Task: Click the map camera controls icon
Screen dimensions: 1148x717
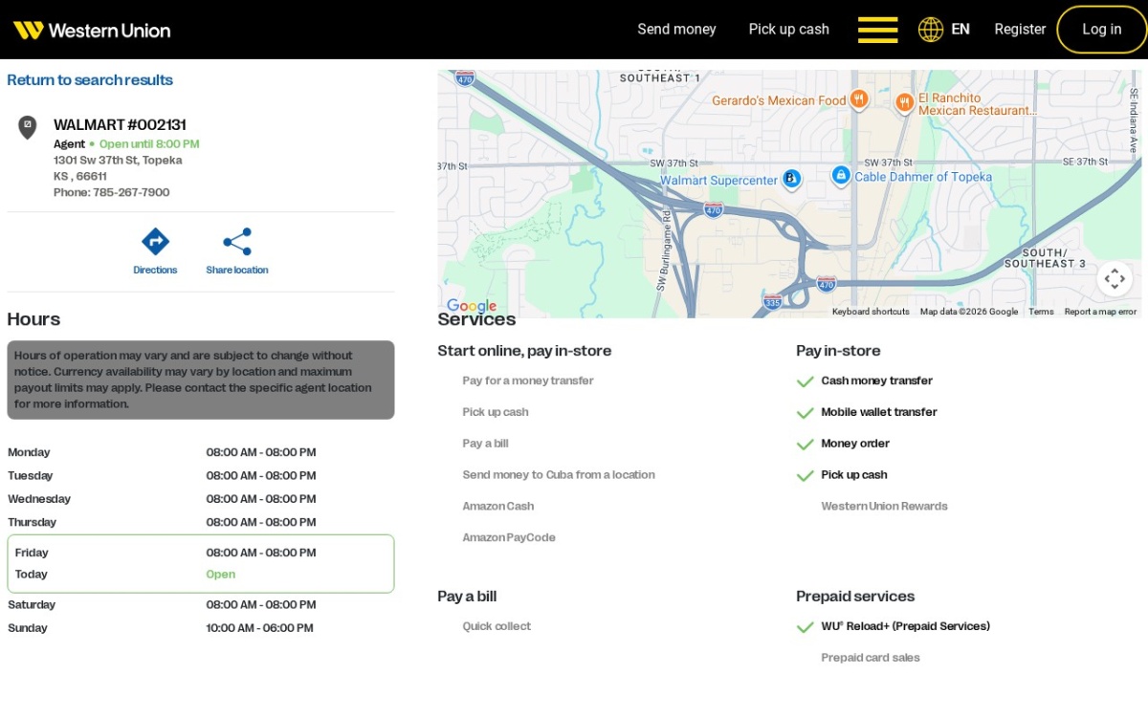Action: (1115, 279)
